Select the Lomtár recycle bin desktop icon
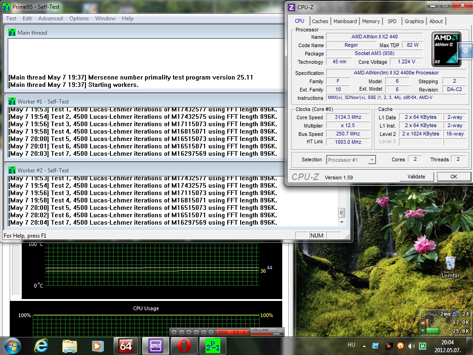The image size is (473, 355). (450, 267)
